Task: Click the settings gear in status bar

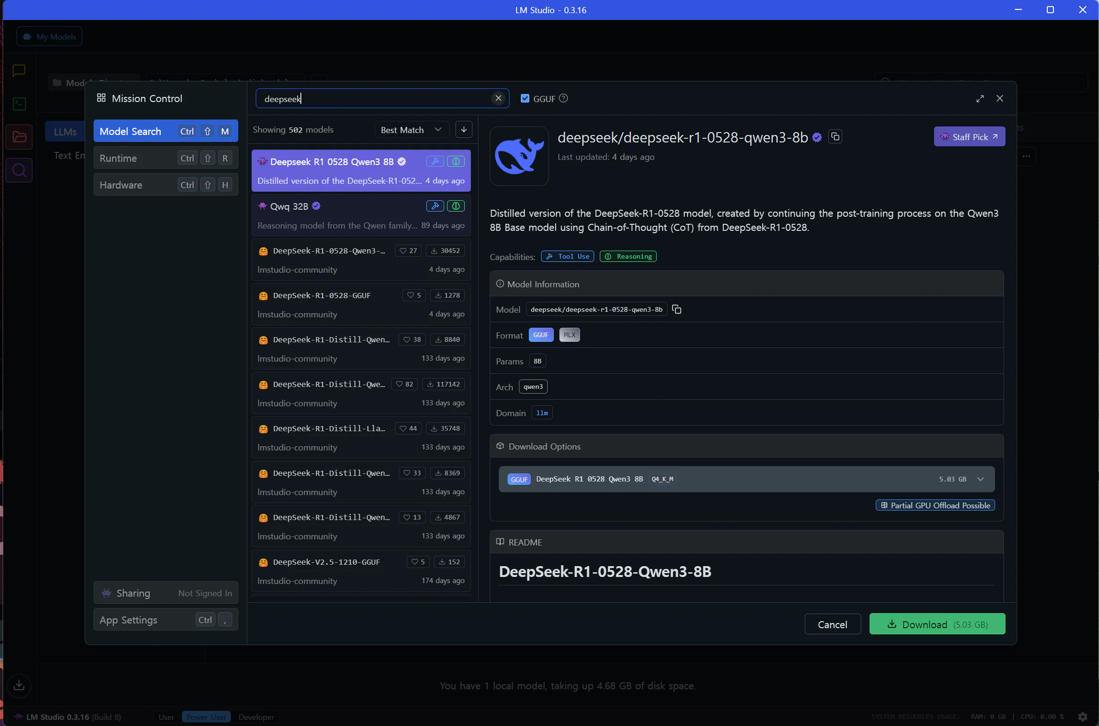Action: coord(1083,717)
